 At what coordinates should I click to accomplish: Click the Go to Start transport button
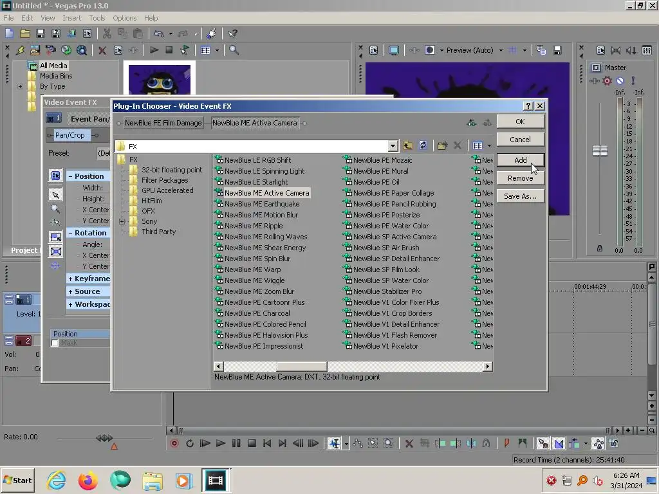pos(267,443)
